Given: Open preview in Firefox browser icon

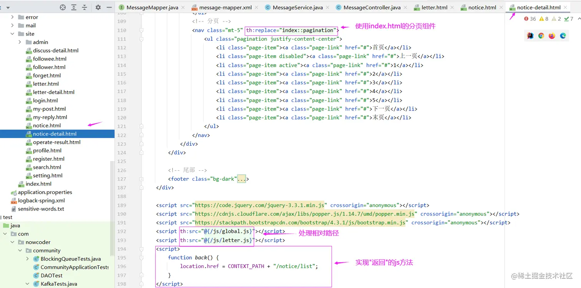Looking at the screenshot, I should tap(552, 36).
